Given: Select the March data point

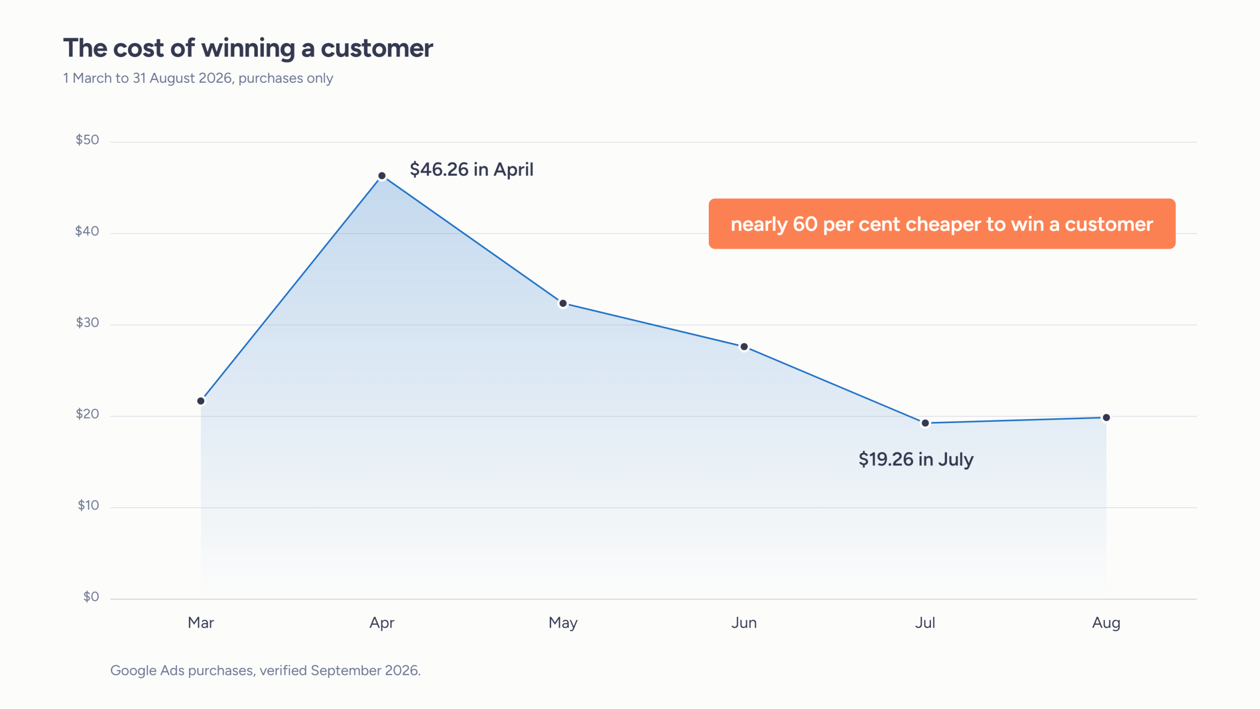Looking at the screenshot, I should (x=201, y=401).
